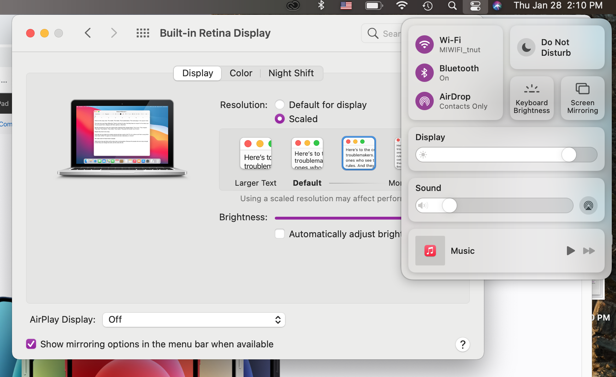Screen dimensions: 616x377
Task: Open Siri from the menu bar
Action: pyautogui.click(x=497, y=6)
